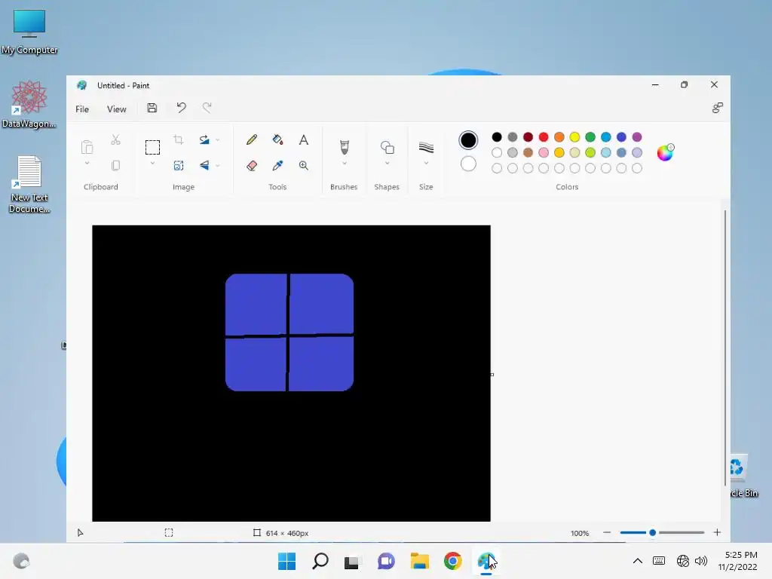Screen dimensions: 772x579
Task: Click the Paste clipboard icon
Action: pyautogui.click(x=87, y=147)
